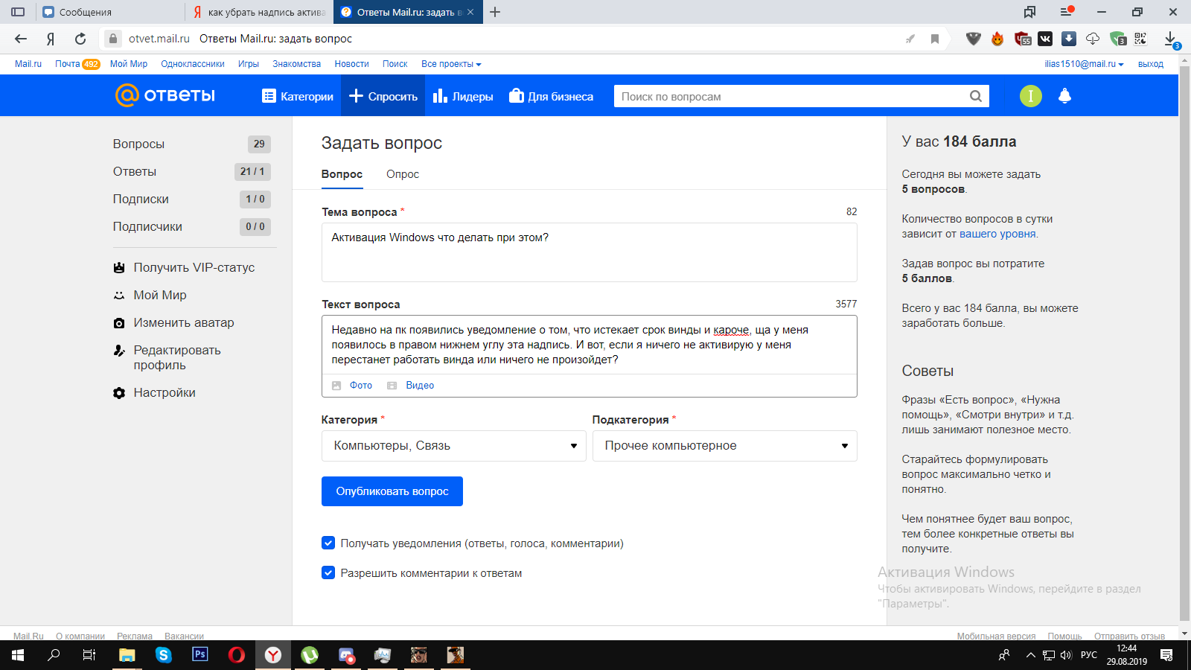
Task: Click the Yandex home Я button
Action: pos(51,39)
